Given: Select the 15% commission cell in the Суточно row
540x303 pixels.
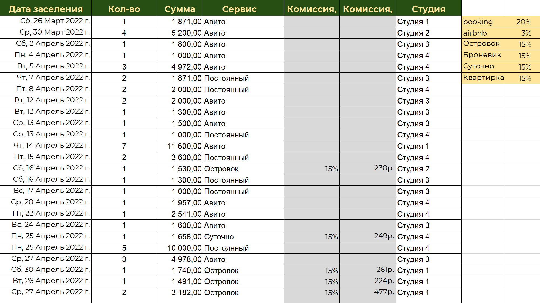Looking at the screenshot, I should click(312, 237).
